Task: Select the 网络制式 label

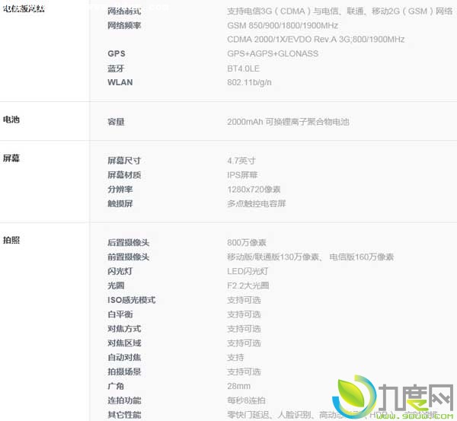Action: (x=124, y=11)
